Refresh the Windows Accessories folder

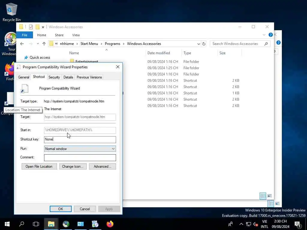coord(204,44)
